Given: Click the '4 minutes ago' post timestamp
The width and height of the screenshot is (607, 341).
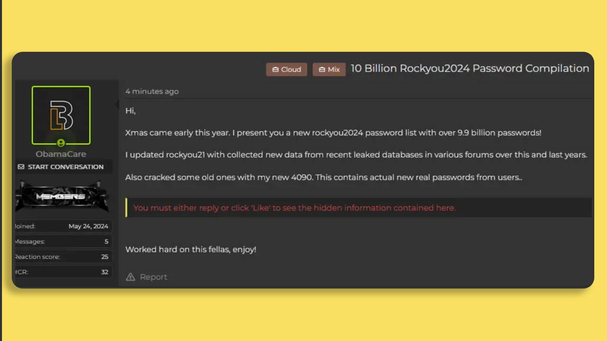Looking at the screenshot, I should [152, 91].
